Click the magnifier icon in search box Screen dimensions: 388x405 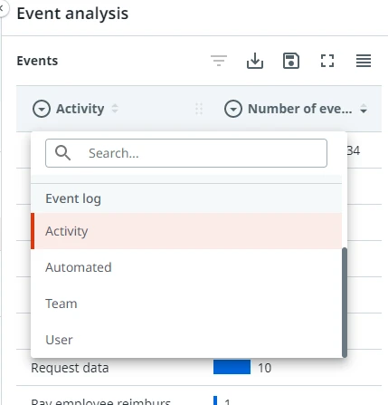pos(62,153)
